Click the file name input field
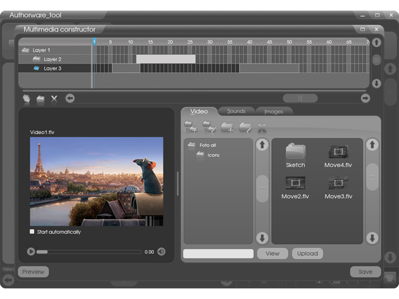The width and height of the screenshot is (399, 299). (x=218, y=254)
